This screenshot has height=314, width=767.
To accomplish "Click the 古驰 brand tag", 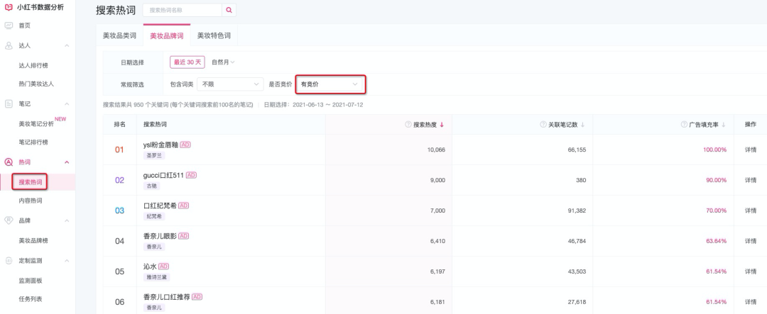I will (152, 186).
